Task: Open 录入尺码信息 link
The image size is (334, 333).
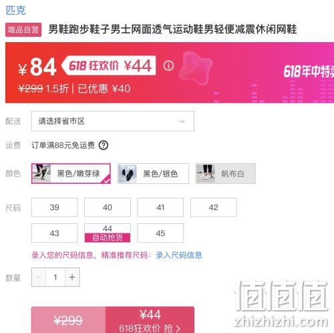Action: click(179, 255)
